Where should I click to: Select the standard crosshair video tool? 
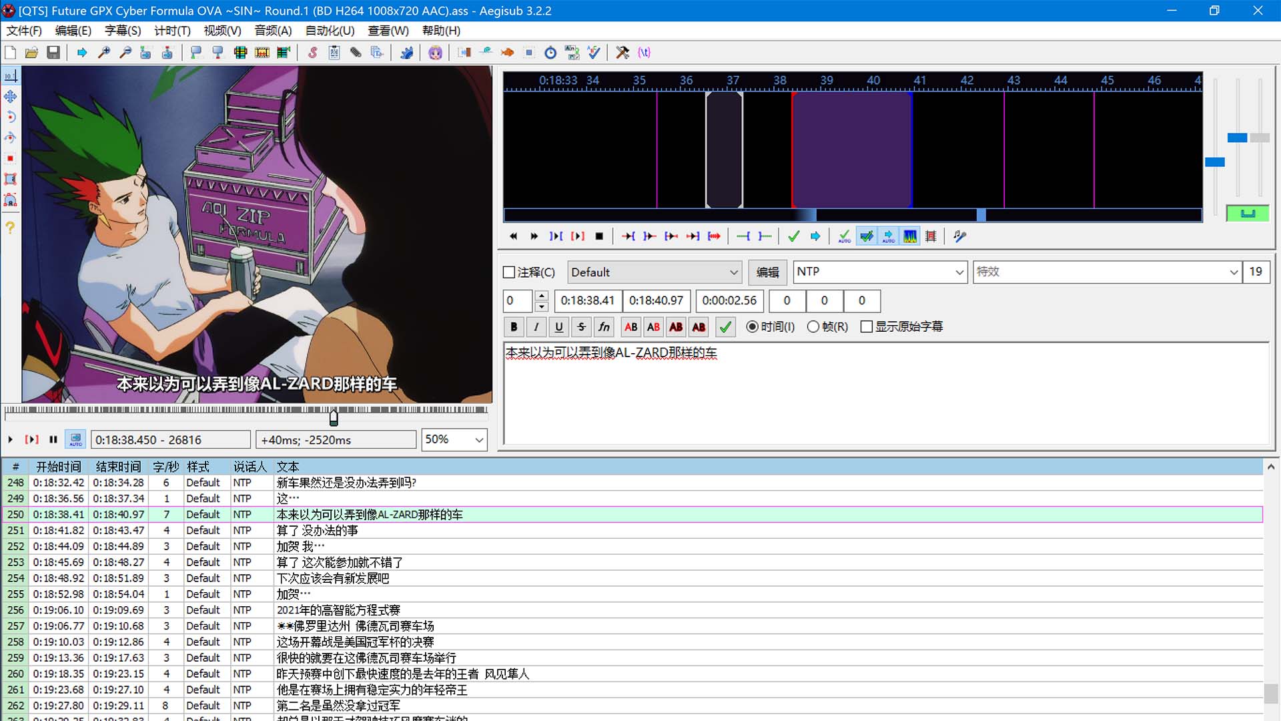(x=11, y=76)
